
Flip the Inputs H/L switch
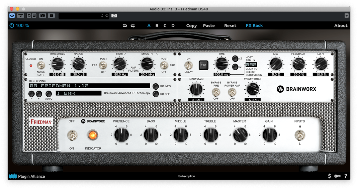pos(300,135)
